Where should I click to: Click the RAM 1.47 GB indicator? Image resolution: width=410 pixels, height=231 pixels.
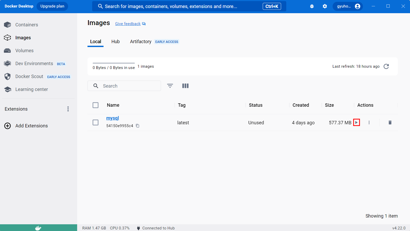point(94,228)
